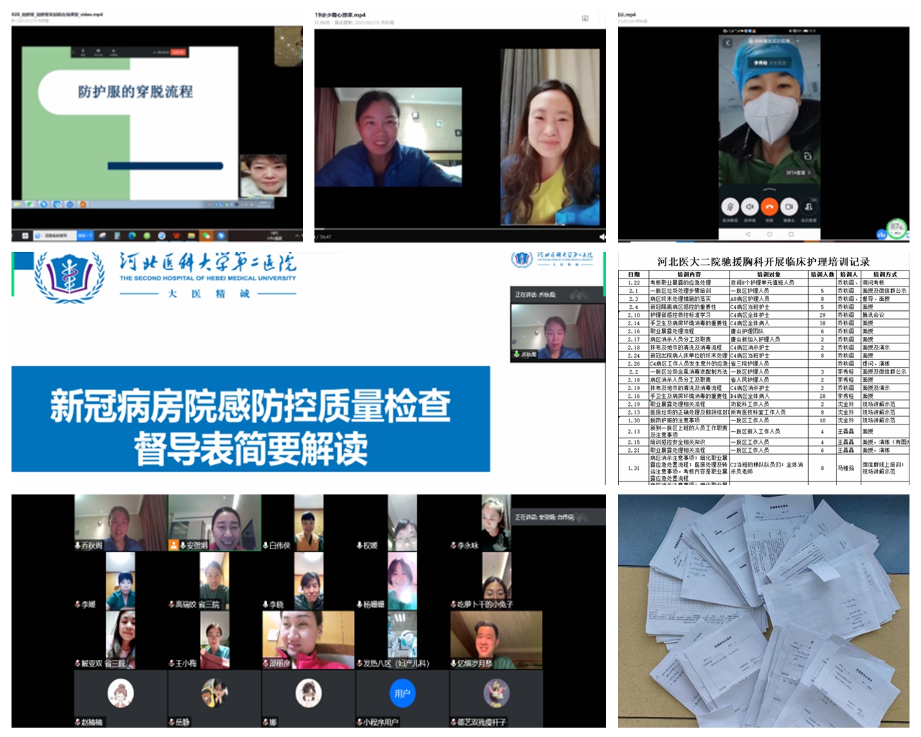Tap the back arrow in phone call screen

pos(727,43)
